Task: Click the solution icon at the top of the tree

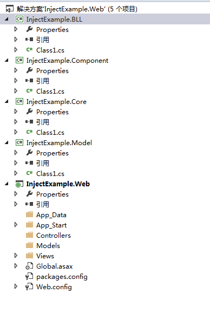Action: coord(9,9)
